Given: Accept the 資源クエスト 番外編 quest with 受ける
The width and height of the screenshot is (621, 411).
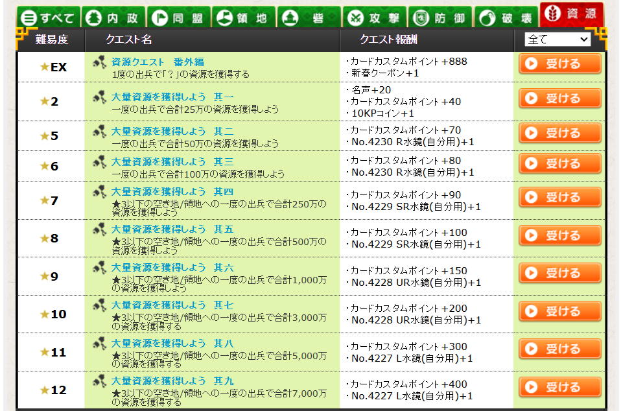Looking at the screenshot, I should (559, 64).
